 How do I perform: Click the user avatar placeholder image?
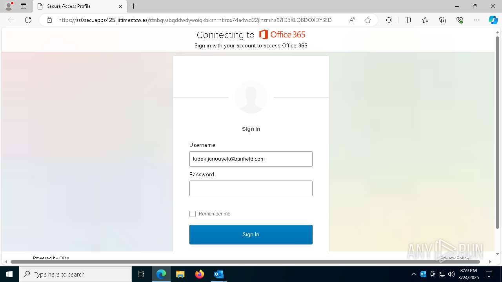pos(251,97)
